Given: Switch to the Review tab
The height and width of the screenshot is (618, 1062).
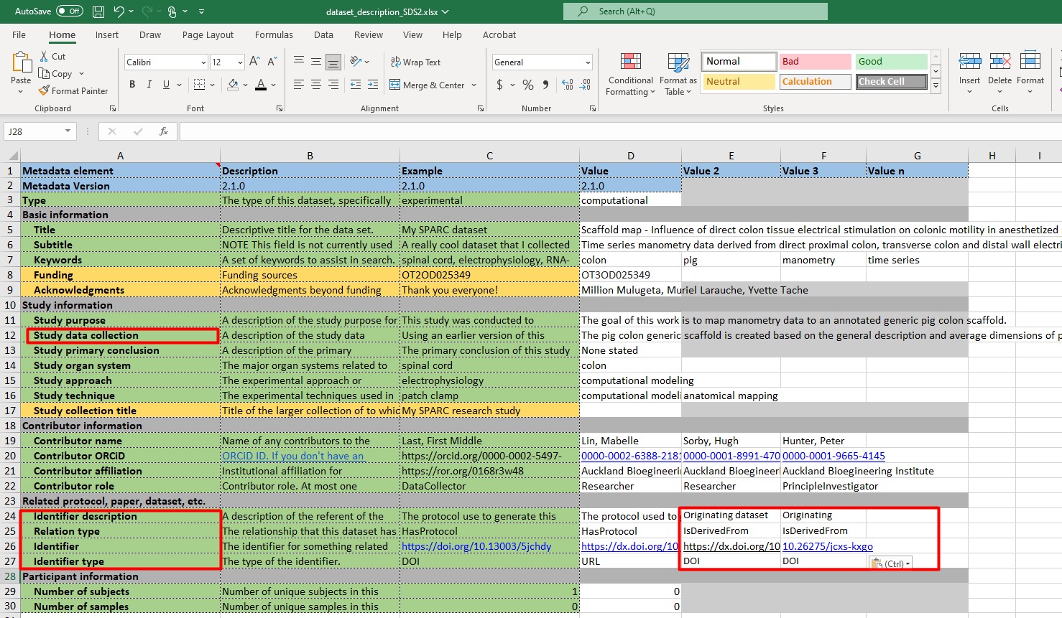Looking at the screenshot, I should click(369, 34).
